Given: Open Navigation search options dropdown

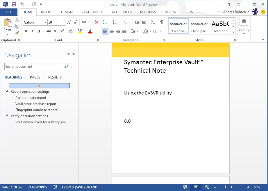Looking at the screenshot, I should tap(71, 67).
